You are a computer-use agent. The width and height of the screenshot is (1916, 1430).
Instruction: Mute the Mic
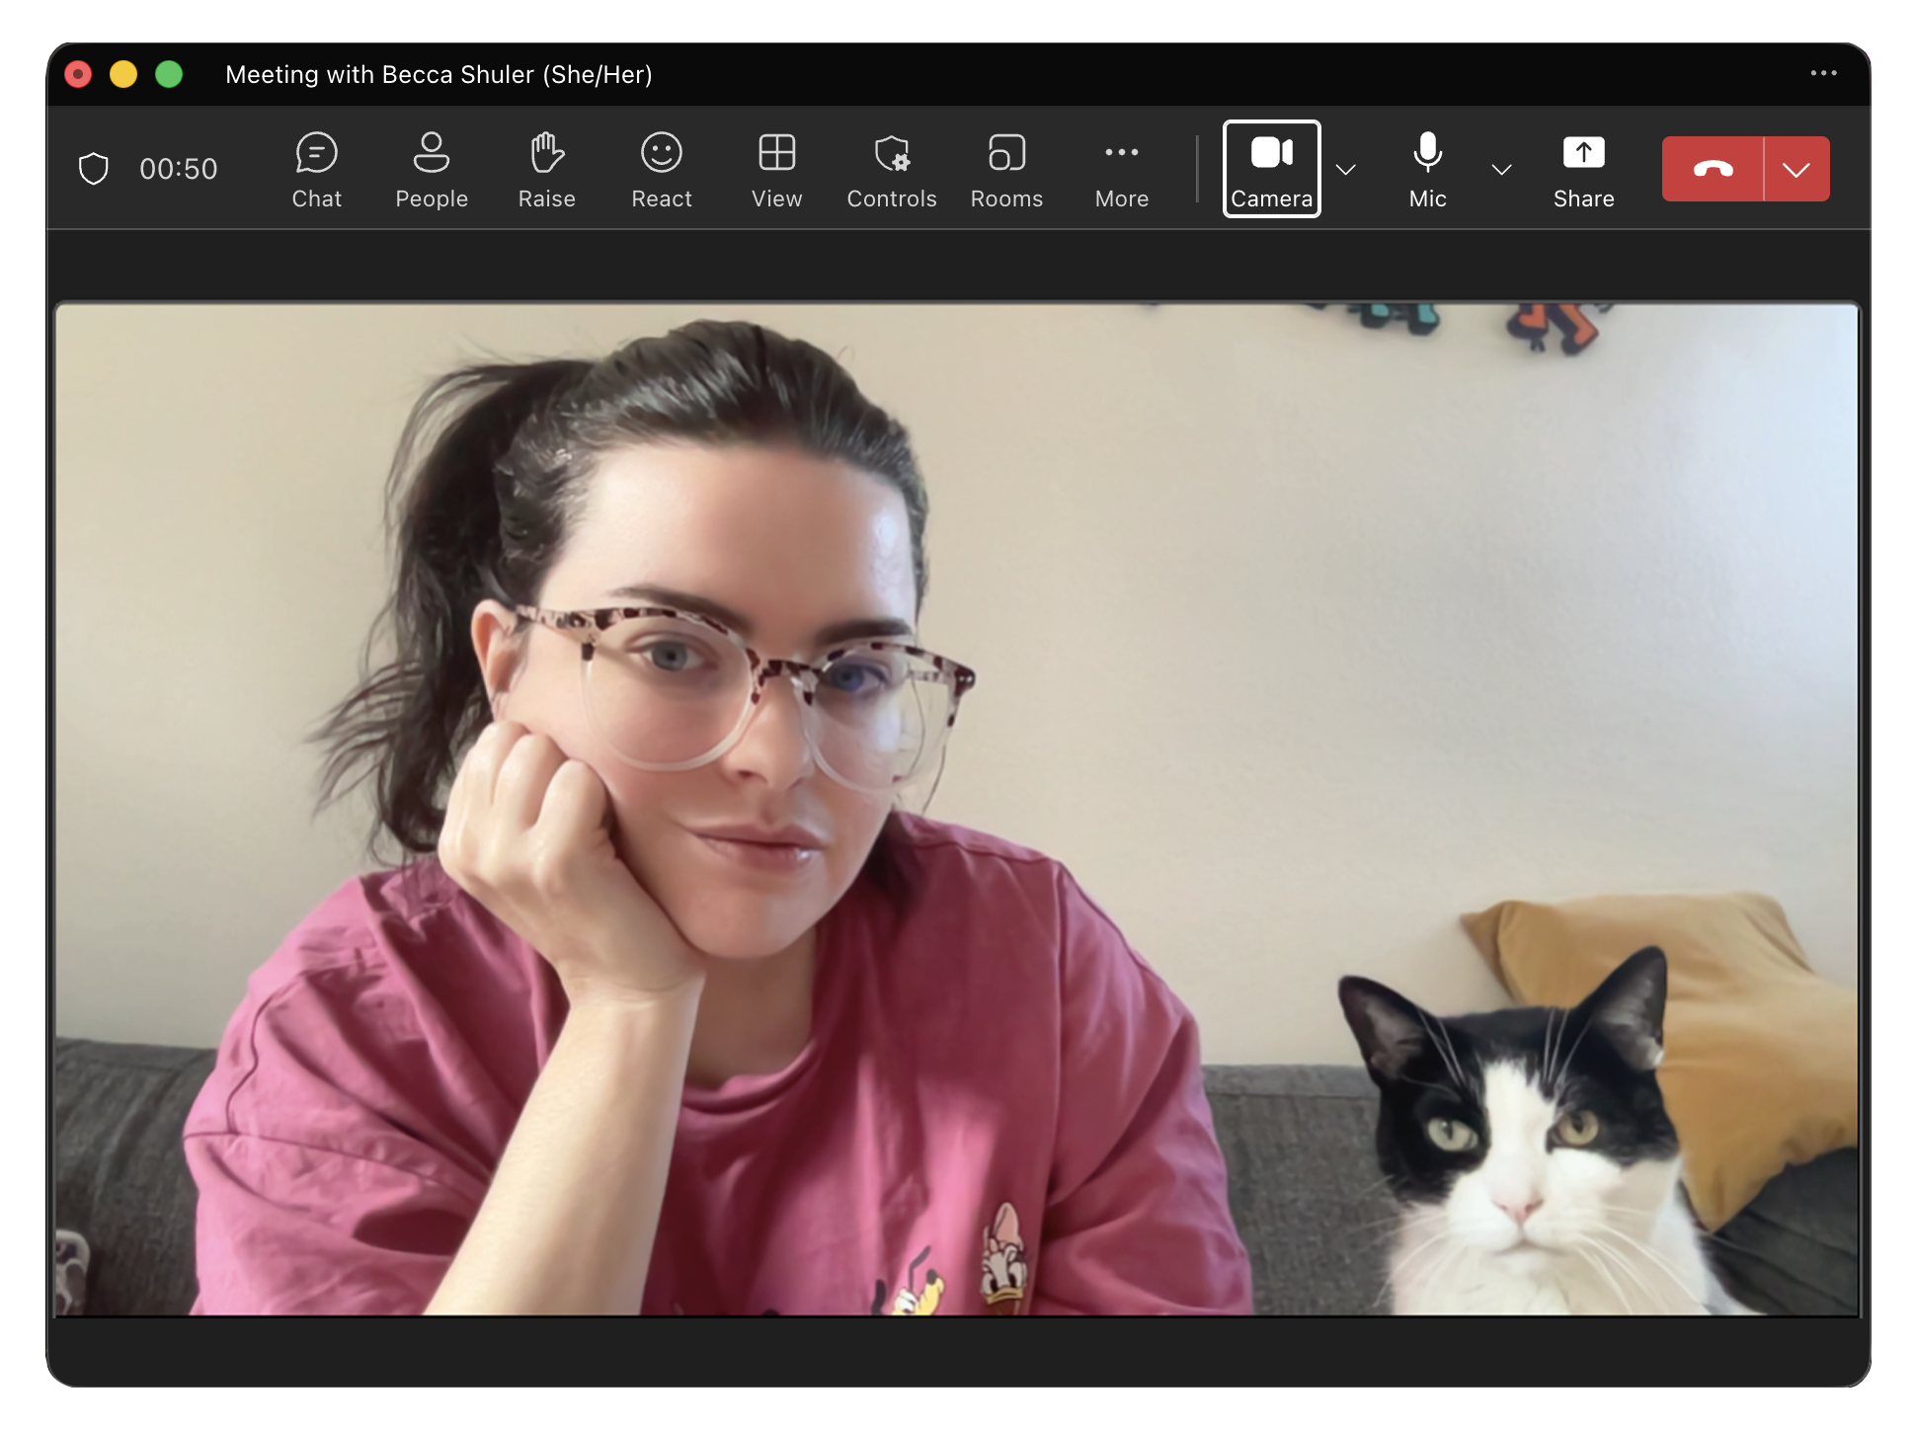[x=1427, y=170]
